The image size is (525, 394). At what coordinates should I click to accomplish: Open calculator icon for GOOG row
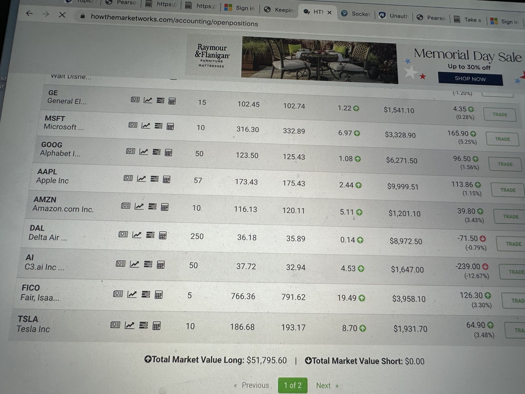(x=168, y=152)
